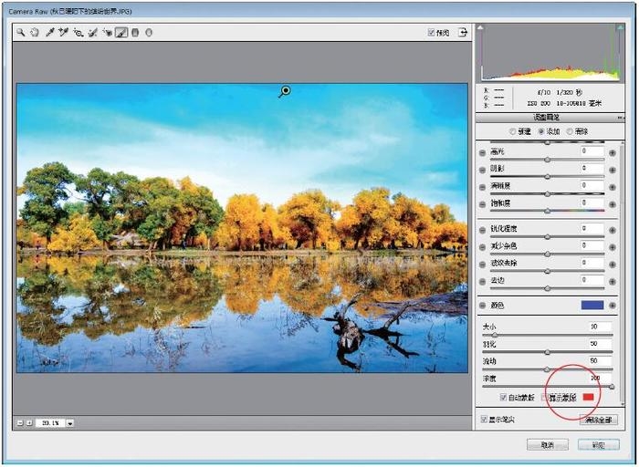This screenshot has height=467, width=639.
Task: Select the Color Sampler tool
Action: (64, 32)
